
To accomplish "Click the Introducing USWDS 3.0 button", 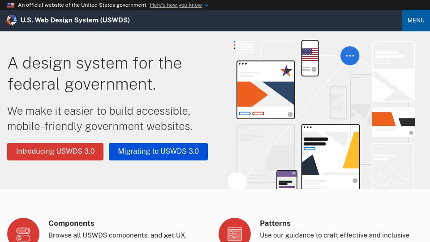I will (x=55, y=151).
